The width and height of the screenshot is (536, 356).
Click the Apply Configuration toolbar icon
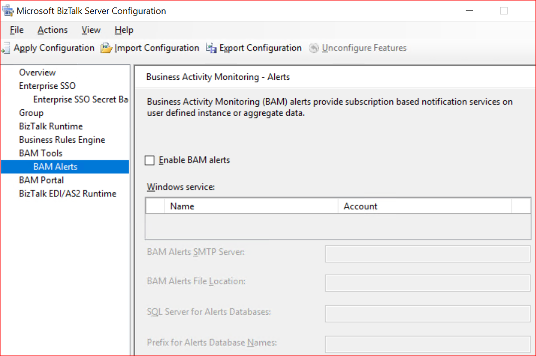[5, 48]
